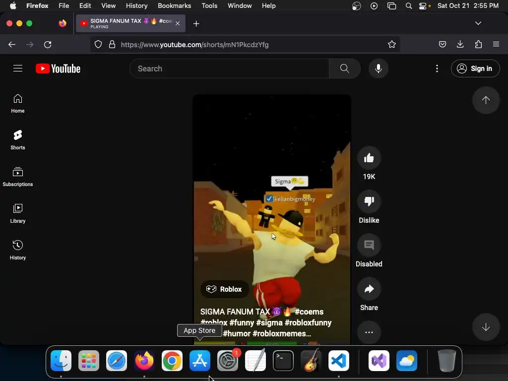
Task: Go to previous short with up arrow
Action: click(x=486, y=100)
